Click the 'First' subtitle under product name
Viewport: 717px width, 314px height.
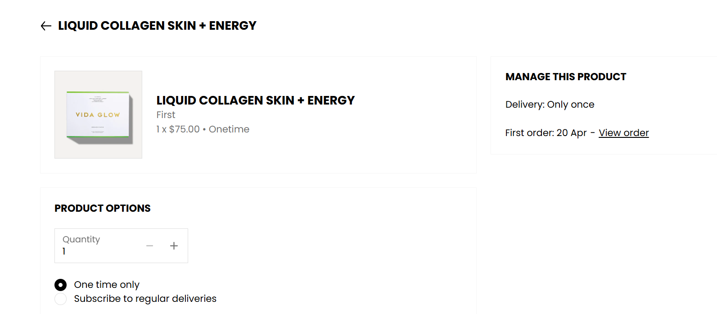click(x=166, y=115)
